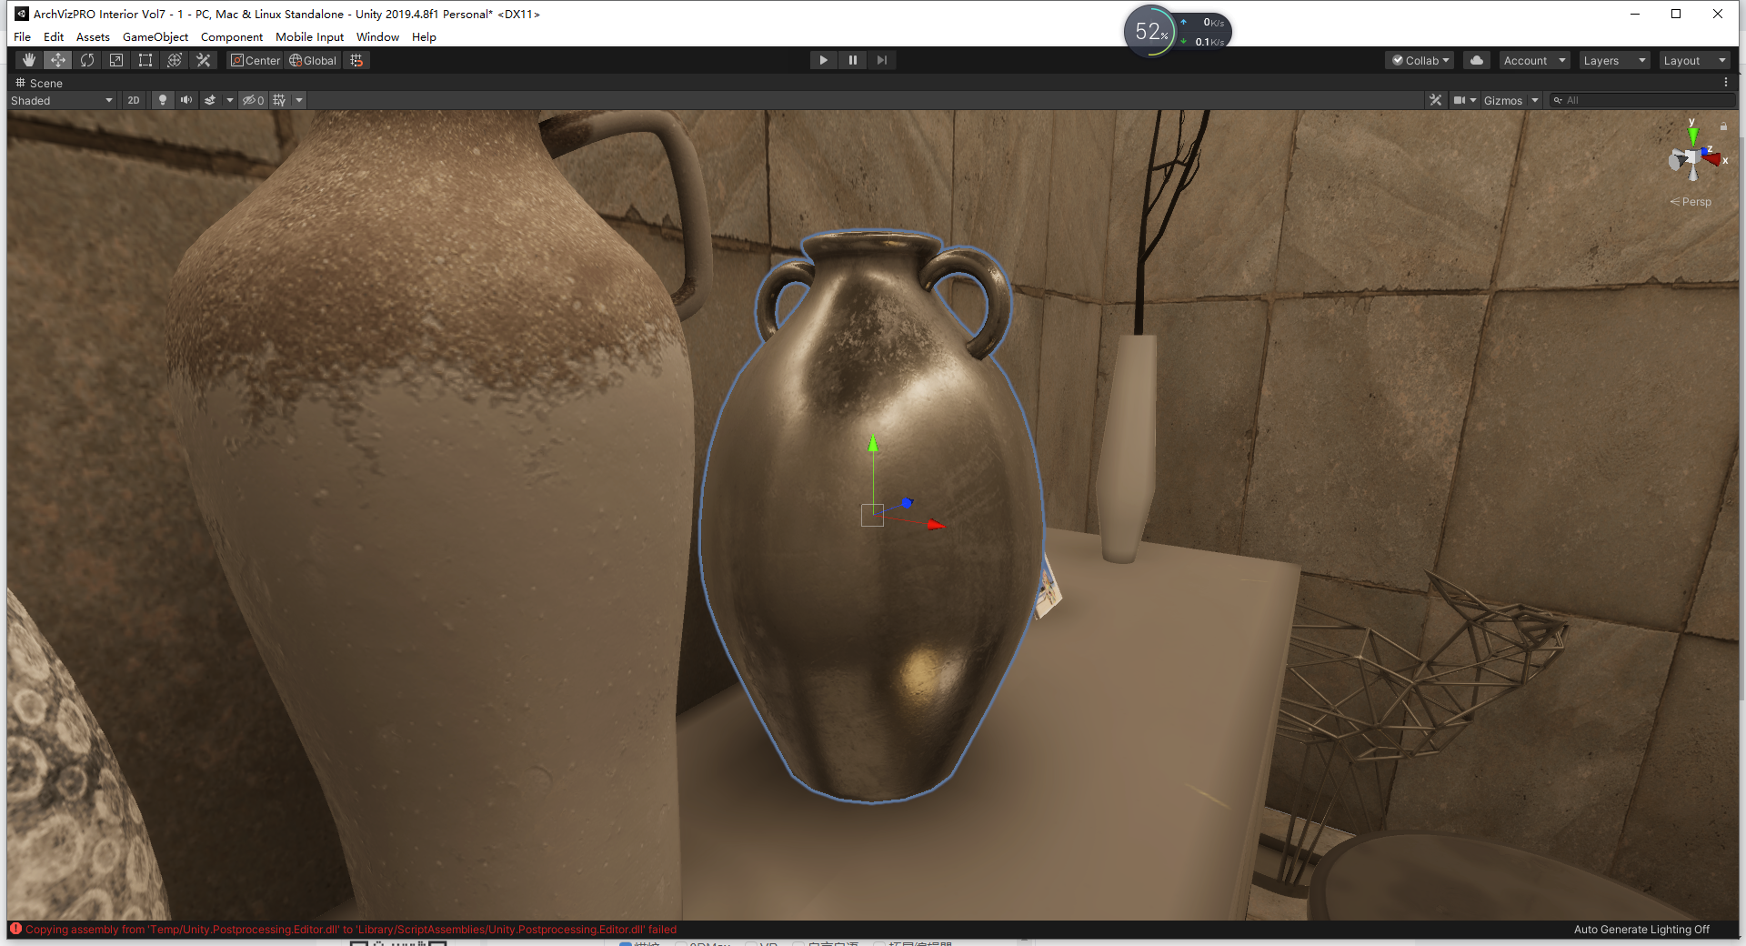Pause the game playback

853,60
